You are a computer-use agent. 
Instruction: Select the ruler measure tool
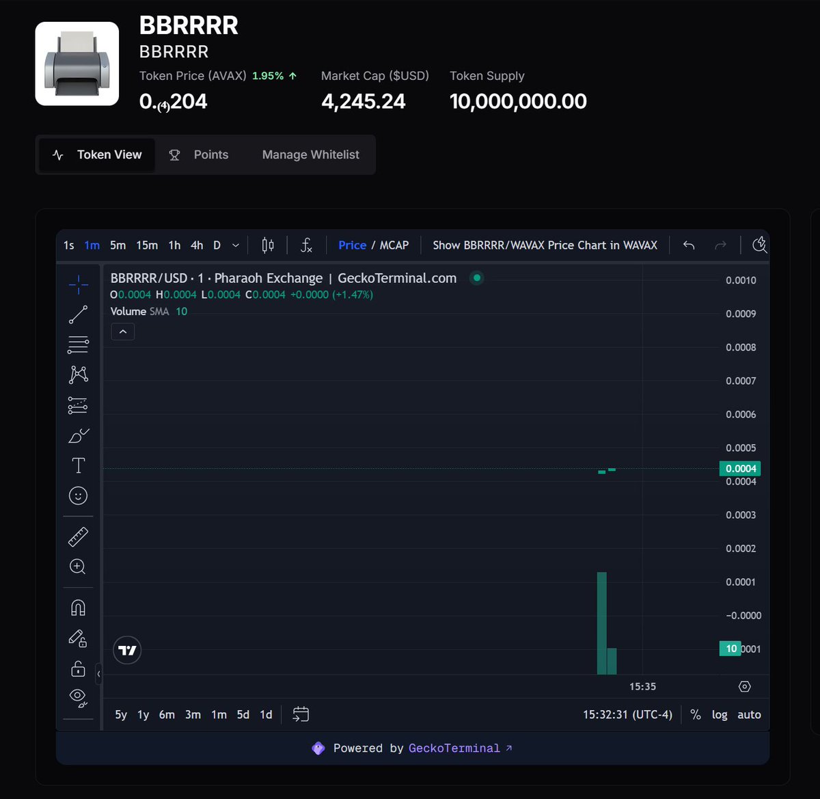(x=78, y=537)
